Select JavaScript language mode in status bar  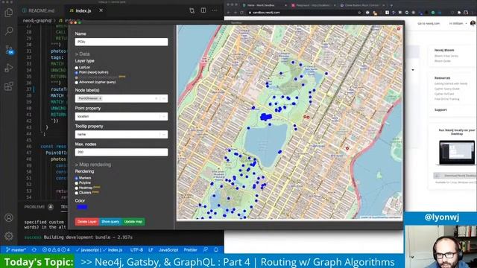[x=168, y=250]
